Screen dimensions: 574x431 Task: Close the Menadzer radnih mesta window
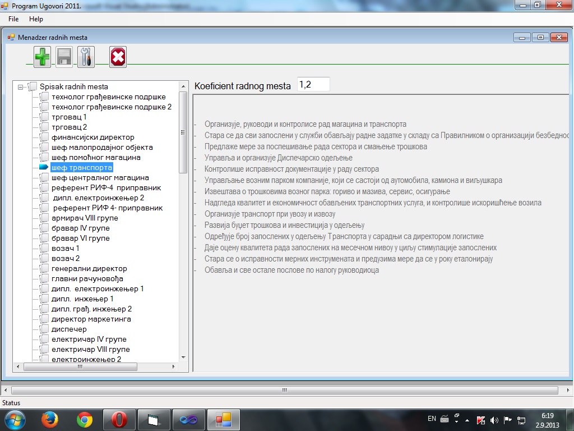point(559,38)
